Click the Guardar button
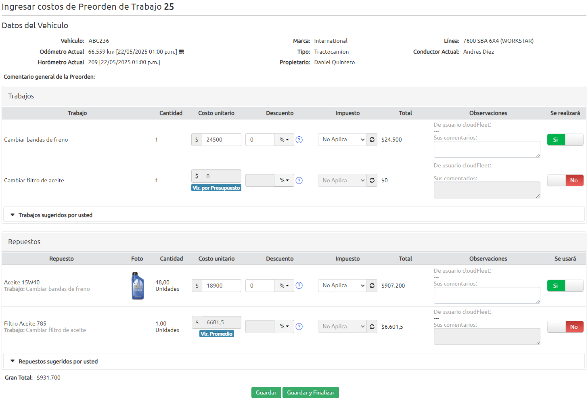Viewport: 588px width, 409px height. pos(266,392)
